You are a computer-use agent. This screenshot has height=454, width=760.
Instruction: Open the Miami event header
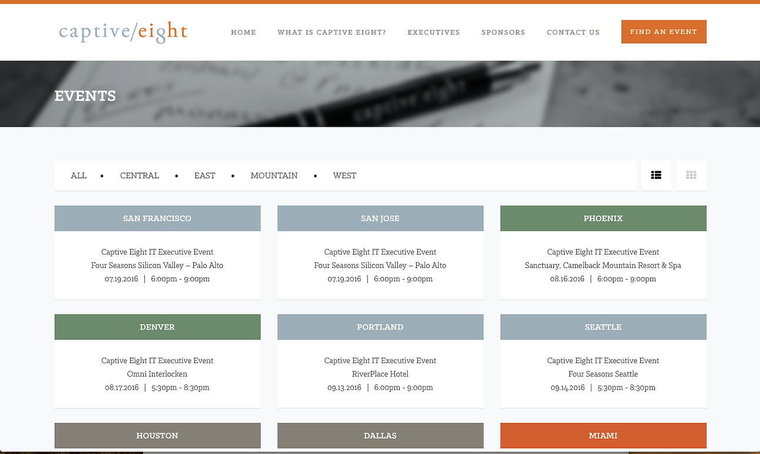click(x=603, y=436)
